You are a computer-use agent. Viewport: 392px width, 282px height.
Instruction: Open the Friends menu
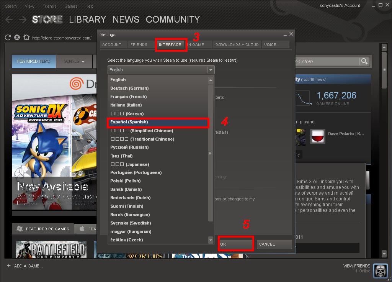pos(49,6)
